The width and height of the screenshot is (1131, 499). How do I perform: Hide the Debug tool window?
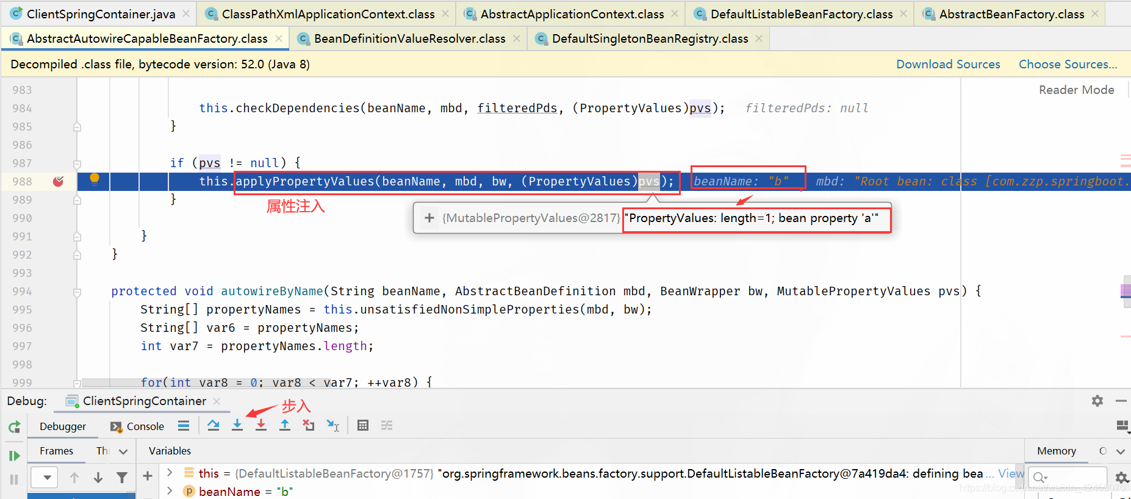click(1121, 401)
